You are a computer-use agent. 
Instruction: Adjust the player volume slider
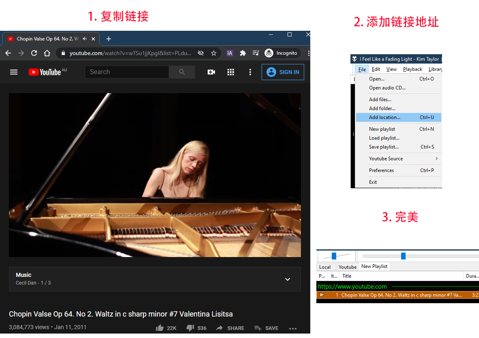click(x=334, y=256)
